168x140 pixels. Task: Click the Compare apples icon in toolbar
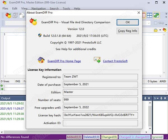point(8,15)
